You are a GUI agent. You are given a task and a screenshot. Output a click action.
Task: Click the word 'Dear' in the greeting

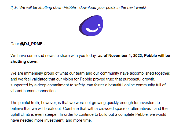pos(15,44)
